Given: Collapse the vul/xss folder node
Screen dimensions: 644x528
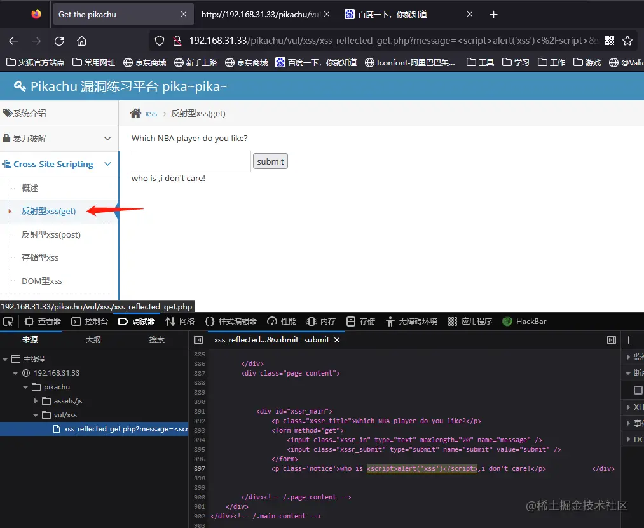Looking at the screenshot, I should click(36, 415).
